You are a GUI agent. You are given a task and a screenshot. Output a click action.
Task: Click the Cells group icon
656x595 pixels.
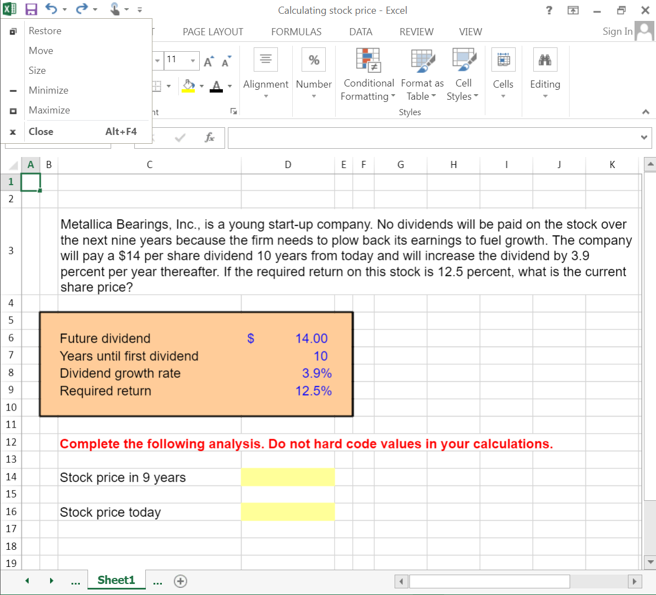point(503,59)
